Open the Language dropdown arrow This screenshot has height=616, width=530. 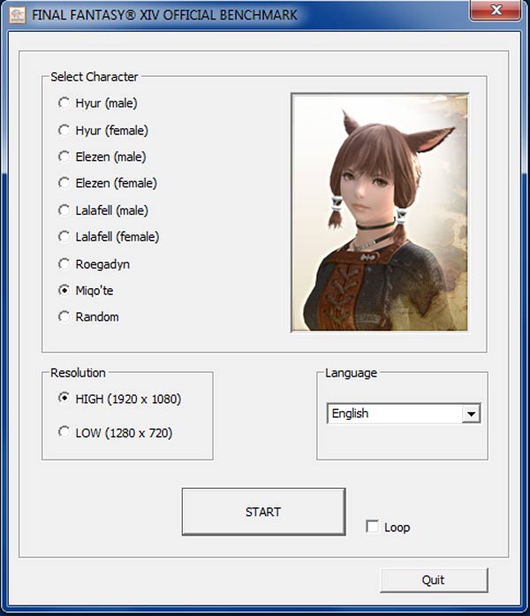471,414
